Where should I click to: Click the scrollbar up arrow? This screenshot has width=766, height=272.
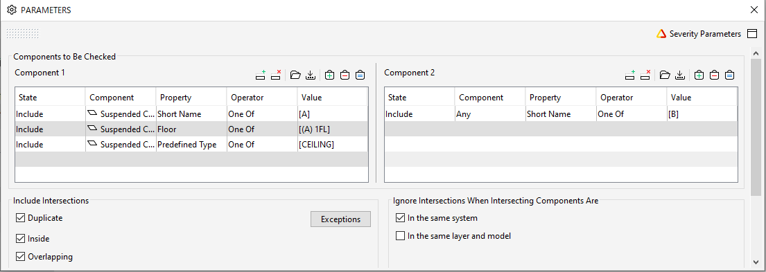756,53
